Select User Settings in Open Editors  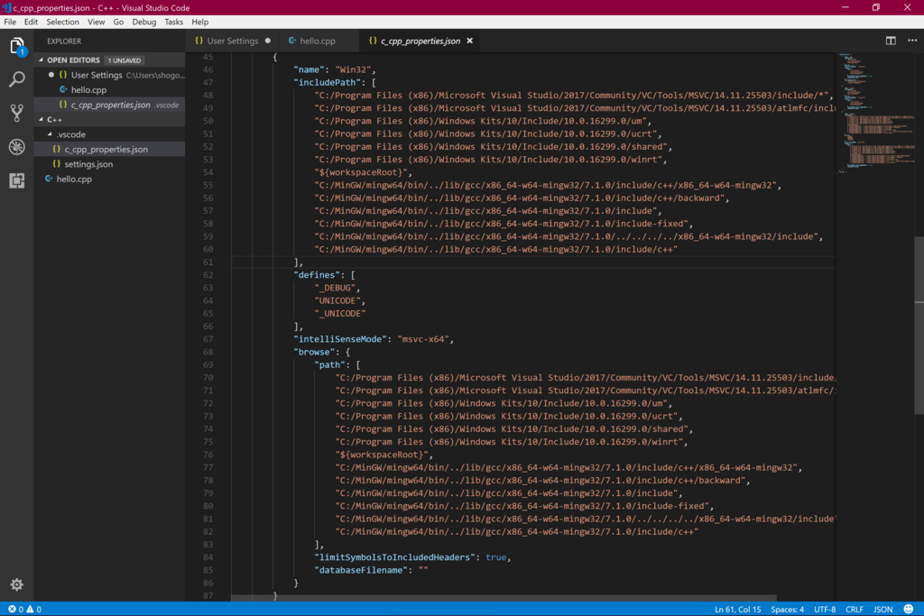tap(109, 75)
